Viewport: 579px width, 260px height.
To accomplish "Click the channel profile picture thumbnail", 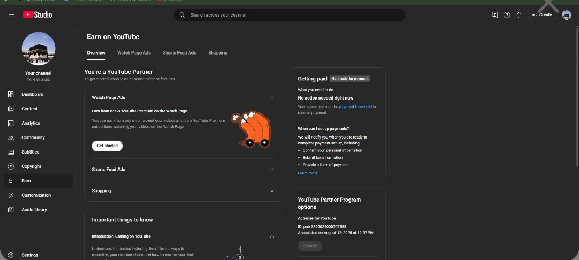I will 39,49.
